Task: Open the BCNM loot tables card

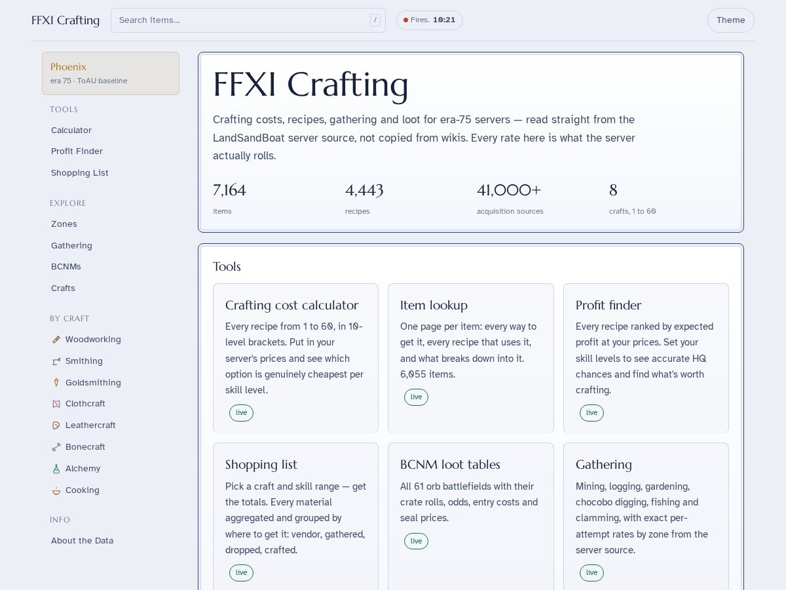Action: point(471,517)
